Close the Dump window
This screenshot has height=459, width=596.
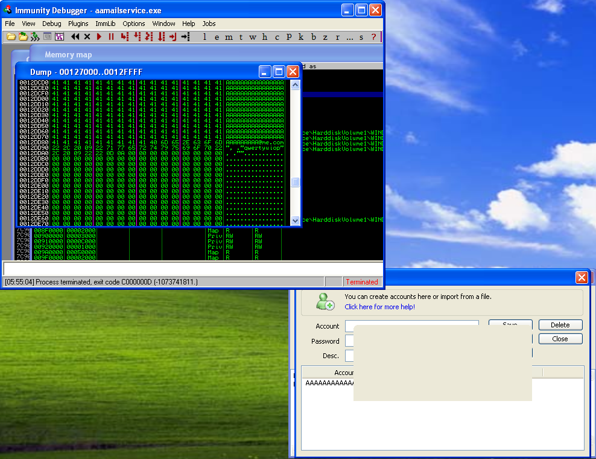[293, 71]
